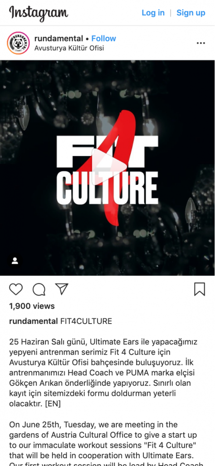Screen dimensions: 215x466
Task: Show tagged people icon on video
Action: click(15, 261)
